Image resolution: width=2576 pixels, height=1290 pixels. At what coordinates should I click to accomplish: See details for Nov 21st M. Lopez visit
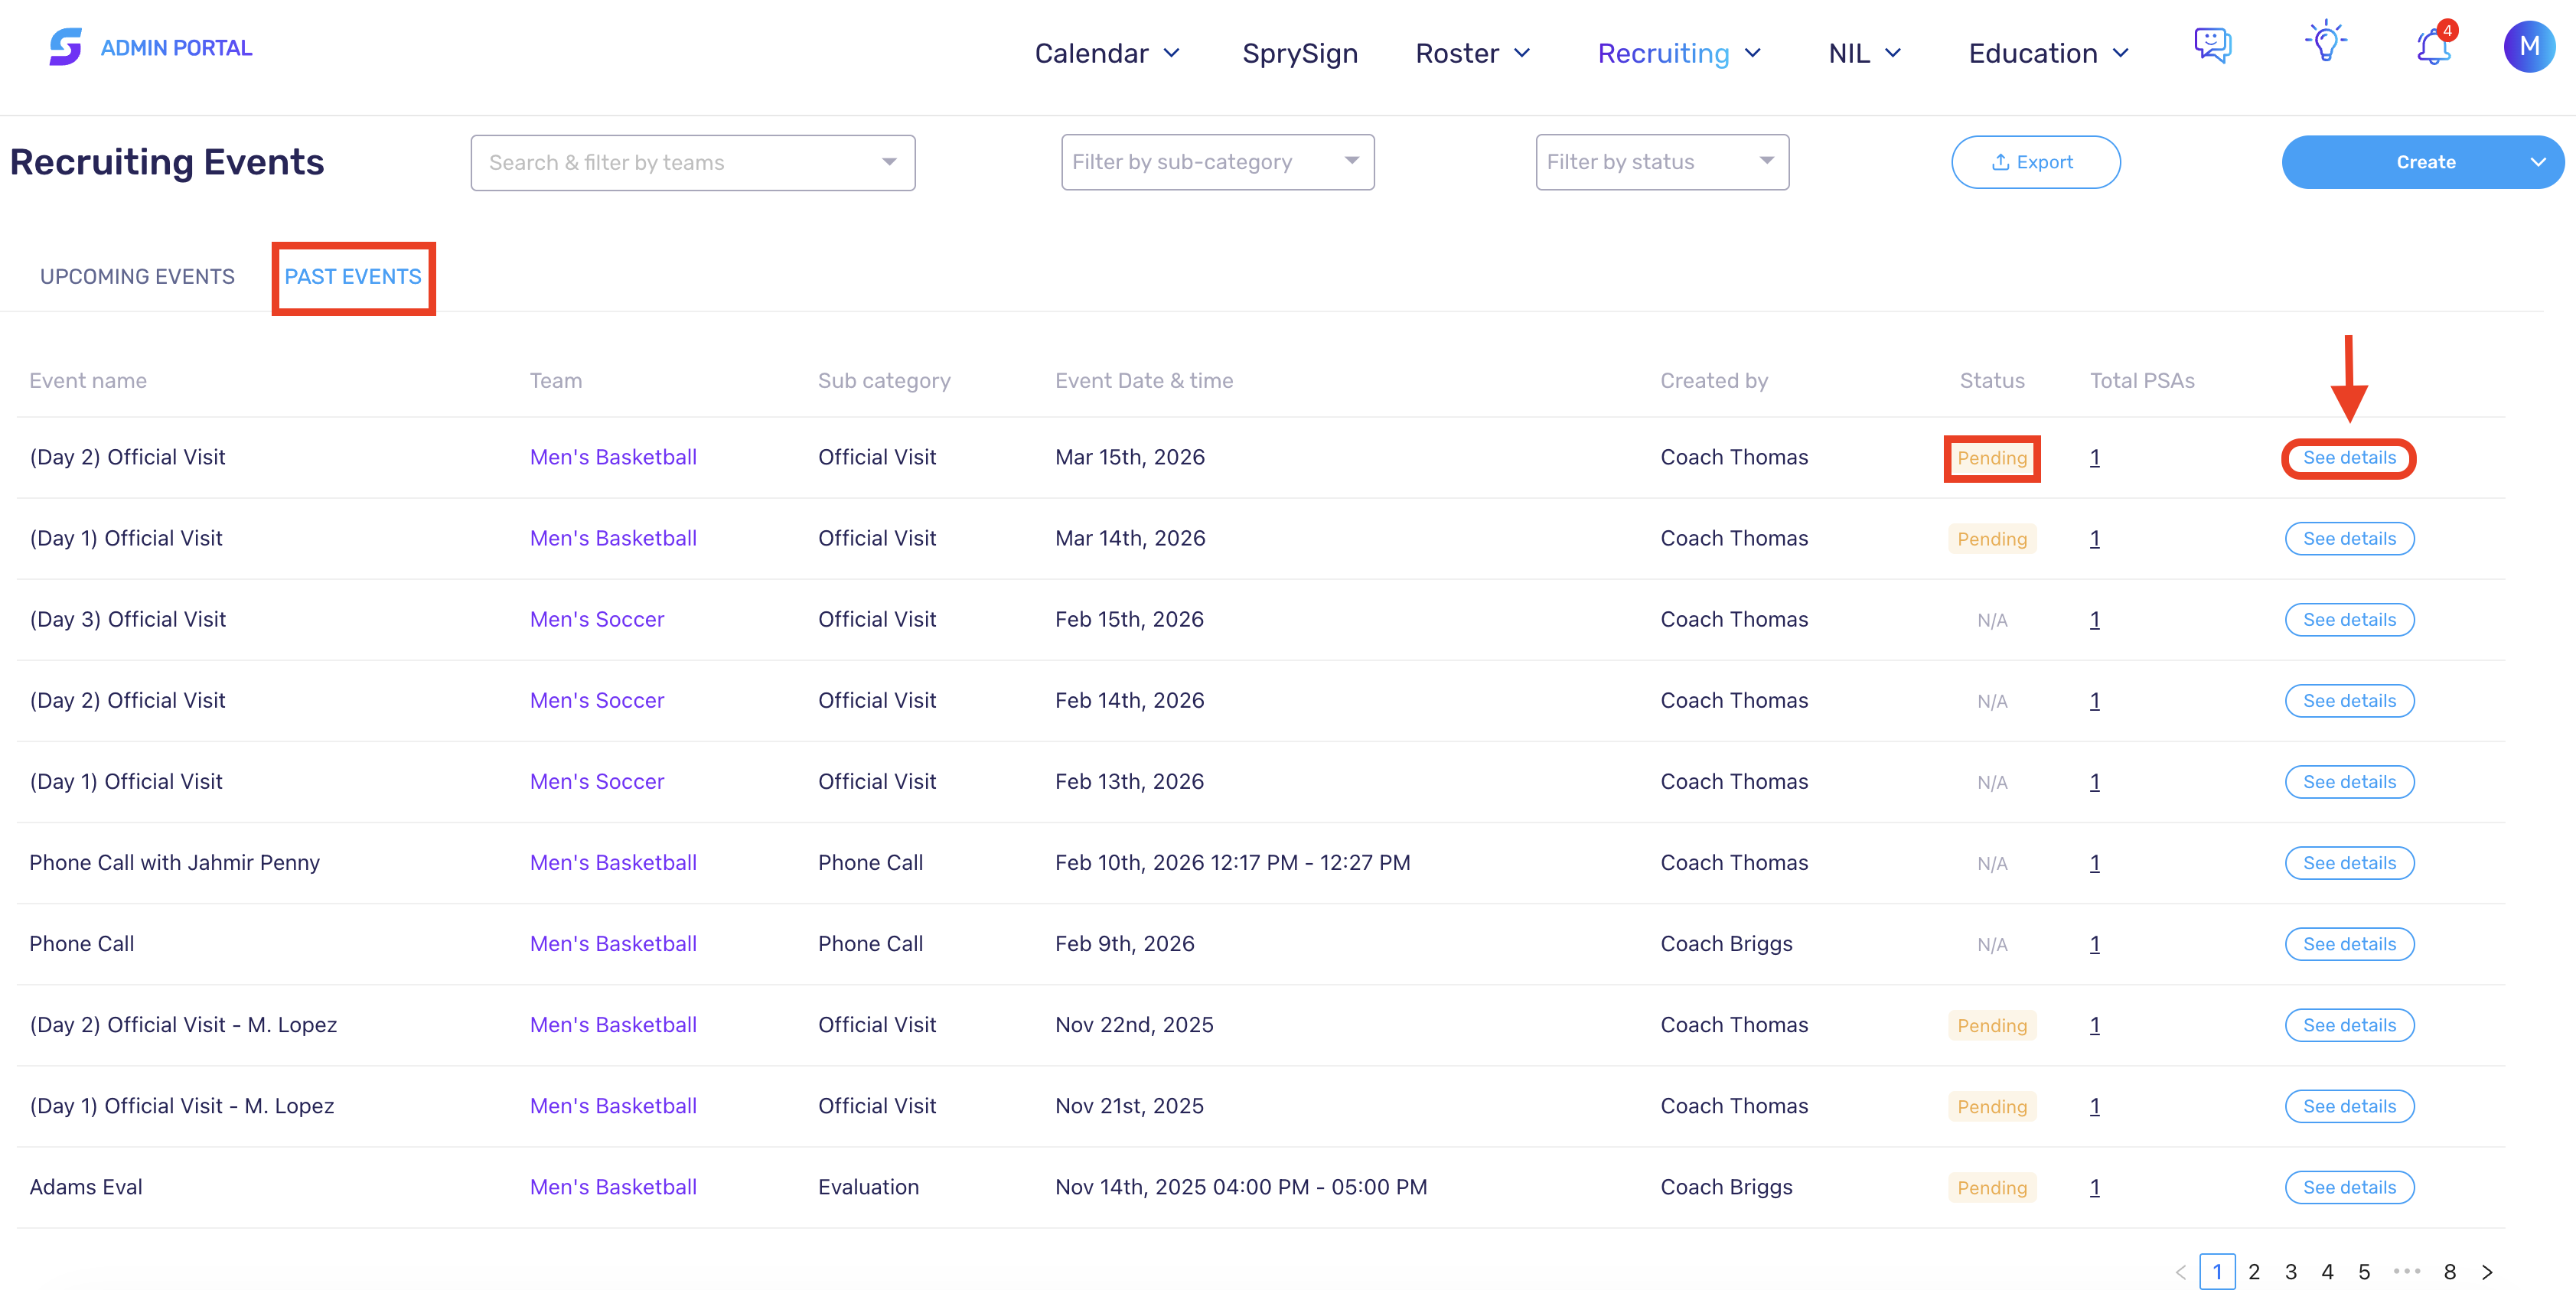[x=2349, y=1106]
